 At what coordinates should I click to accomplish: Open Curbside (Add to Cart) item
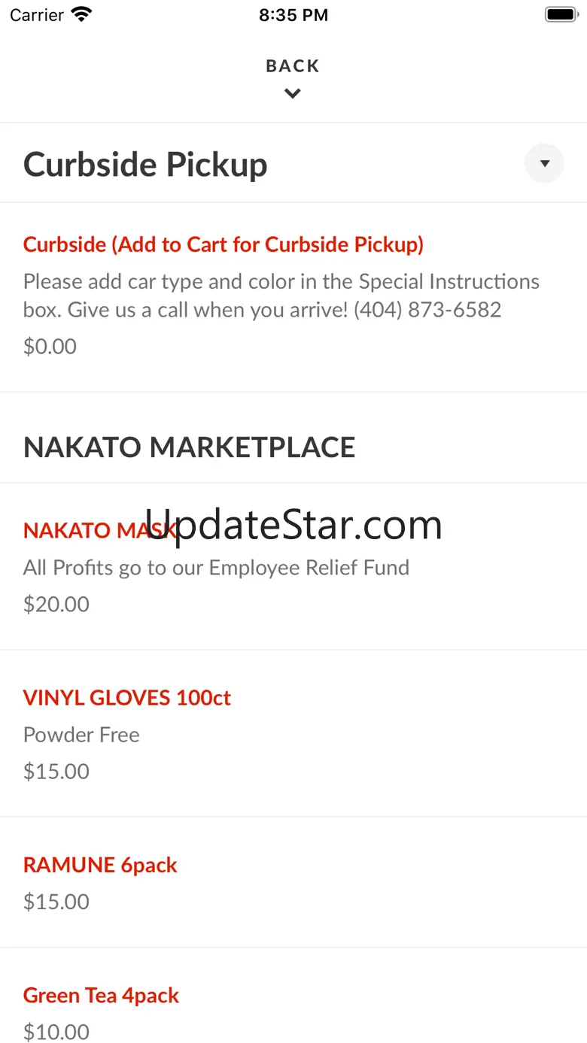(224, 244)
